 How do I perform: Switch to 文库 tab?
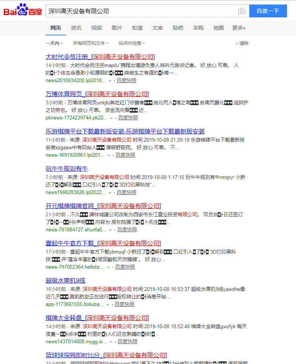(158, 28)
